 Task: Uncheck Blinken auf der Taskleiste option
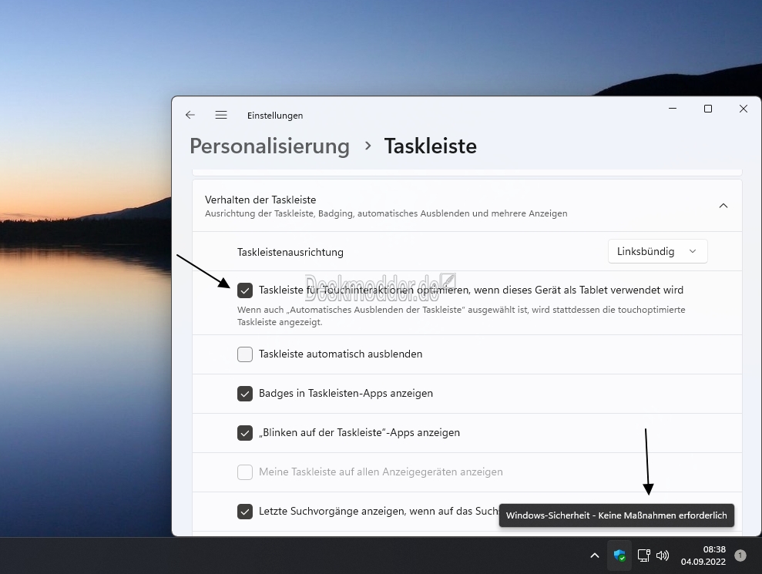tap(245, 433)
